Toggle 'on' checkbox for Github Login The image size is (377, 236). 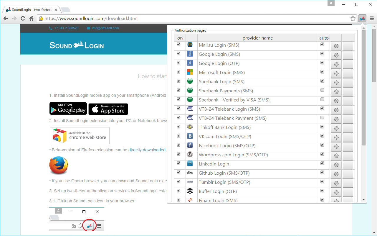pos(178,173)
